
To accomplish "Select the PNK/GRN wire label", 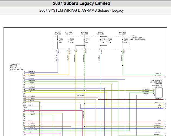I will pyautogui.click(x=32, y=125).
